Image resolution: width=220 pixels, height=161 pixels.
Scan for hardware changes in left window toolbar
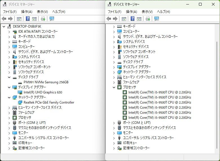pos(52,19)
